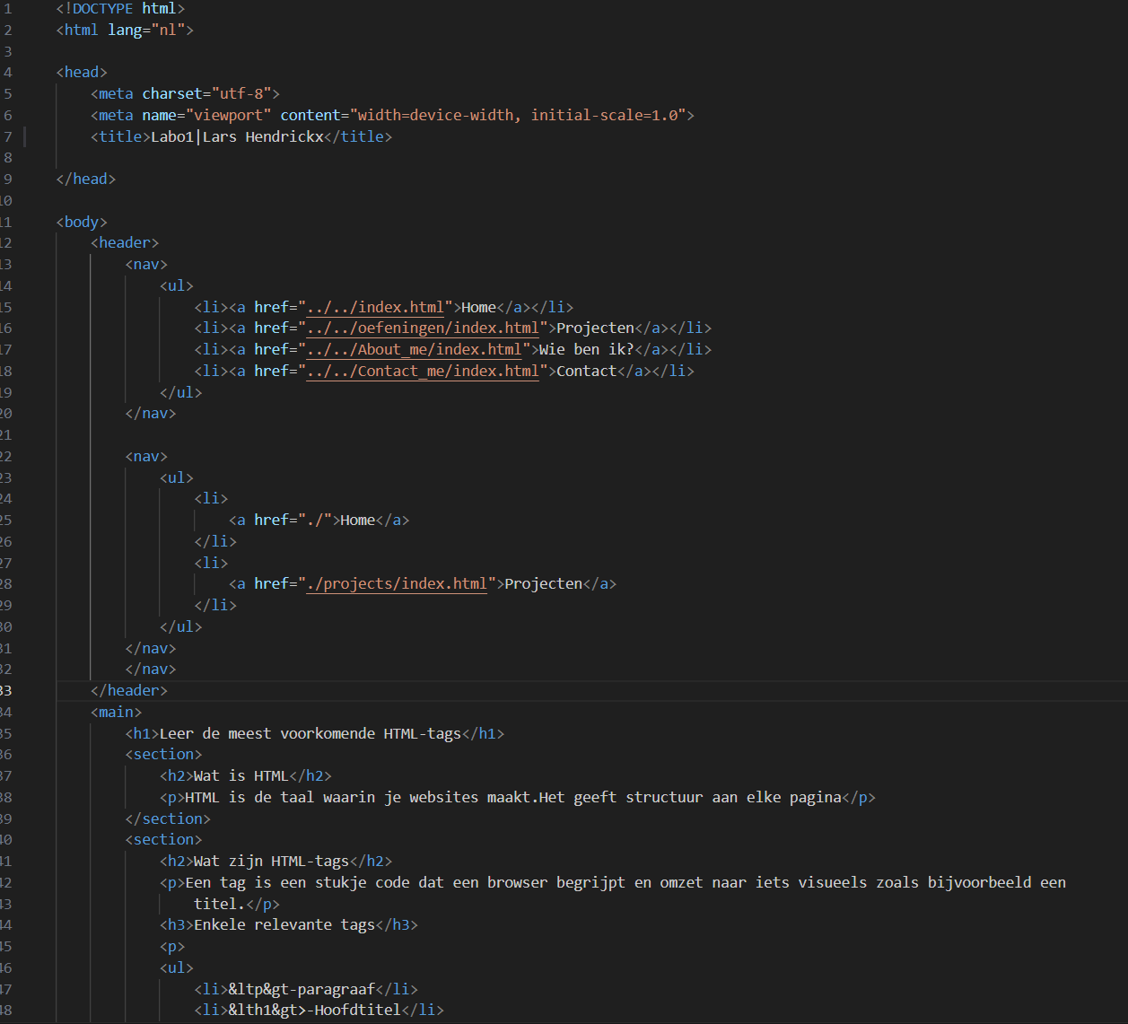Follow the '../../oefeningen/index.html' href path
Viewport: 1128px width, 1024px height.
[423, 328]
